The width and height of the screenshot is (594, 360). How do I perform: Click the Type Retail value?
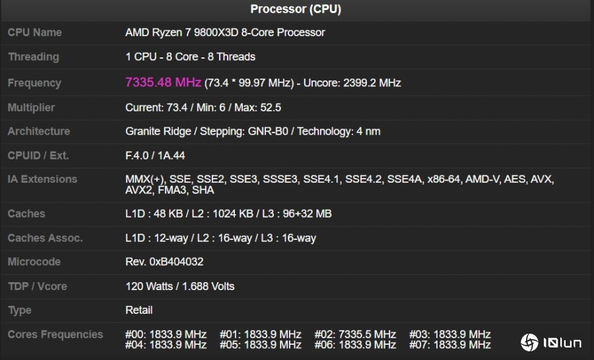tap(139, 310)
